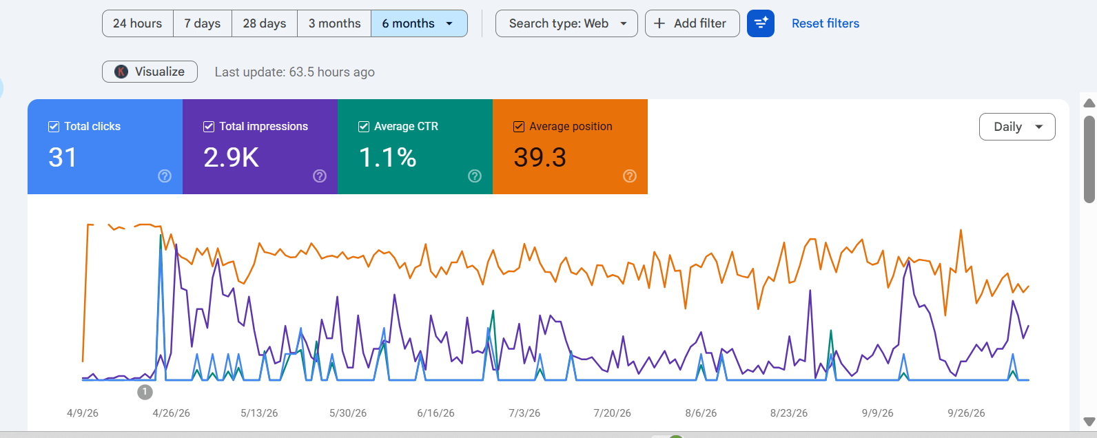Choose the 3 months range
The width and height of the screenshot is (1097, 438).
(334, 23)
